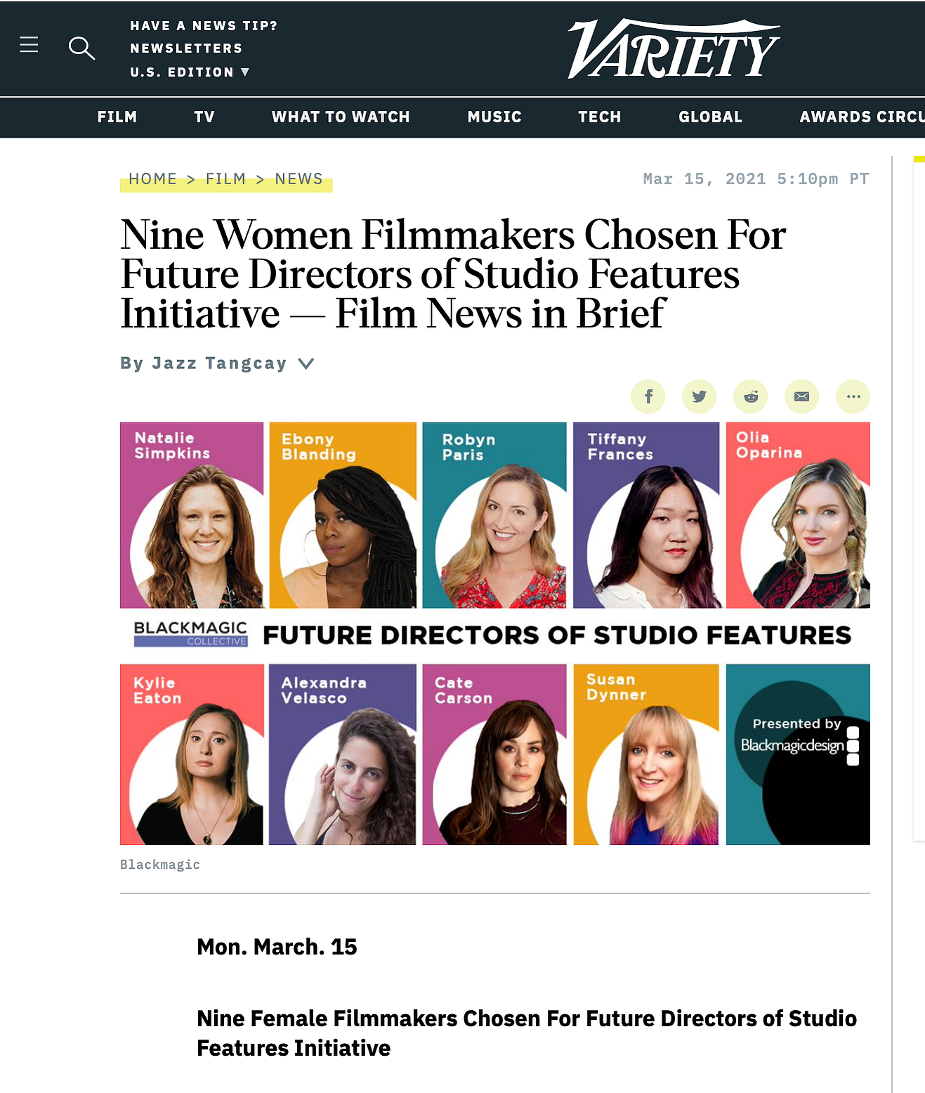This screenshot has width=925, height=1093.
Task: Open the Global nav section
Action: coord(710,117)
